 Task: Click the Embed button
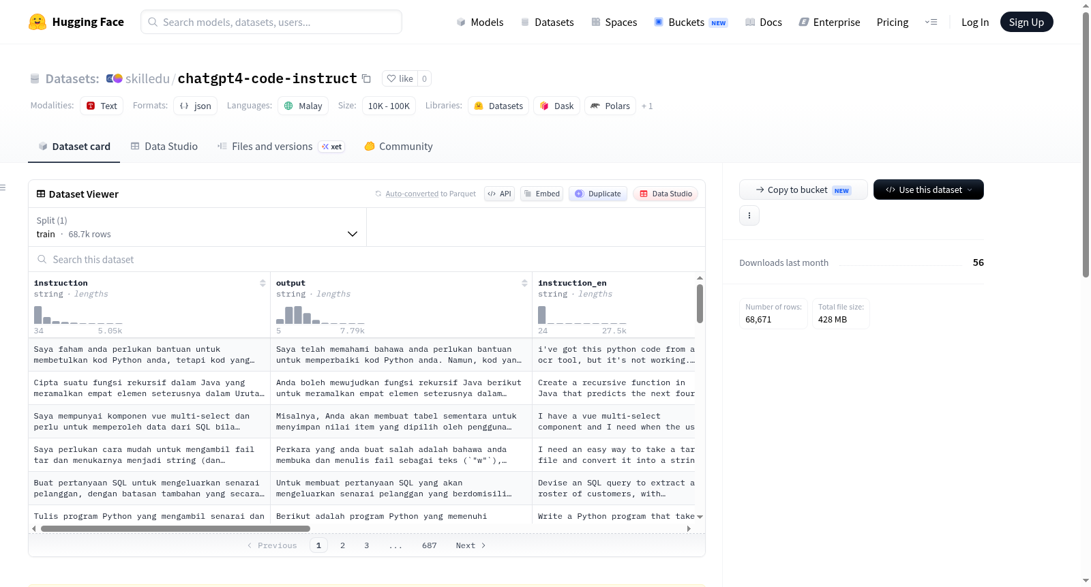(x=541, y=194)
